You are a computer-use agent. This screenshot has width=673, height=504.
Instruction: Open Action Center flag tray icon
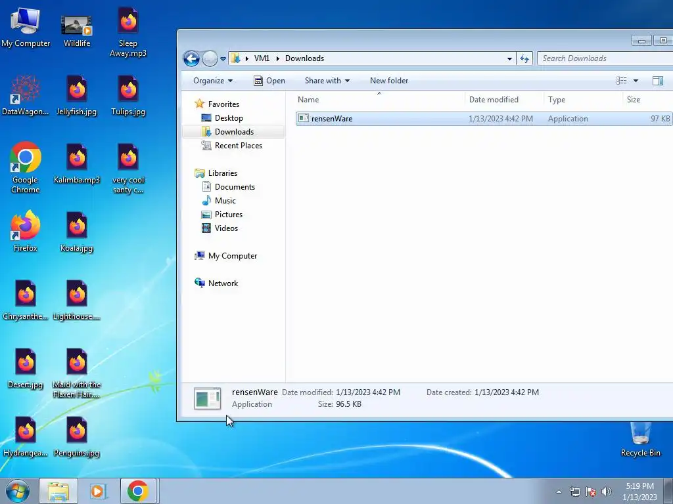click(x=591, y=492)
